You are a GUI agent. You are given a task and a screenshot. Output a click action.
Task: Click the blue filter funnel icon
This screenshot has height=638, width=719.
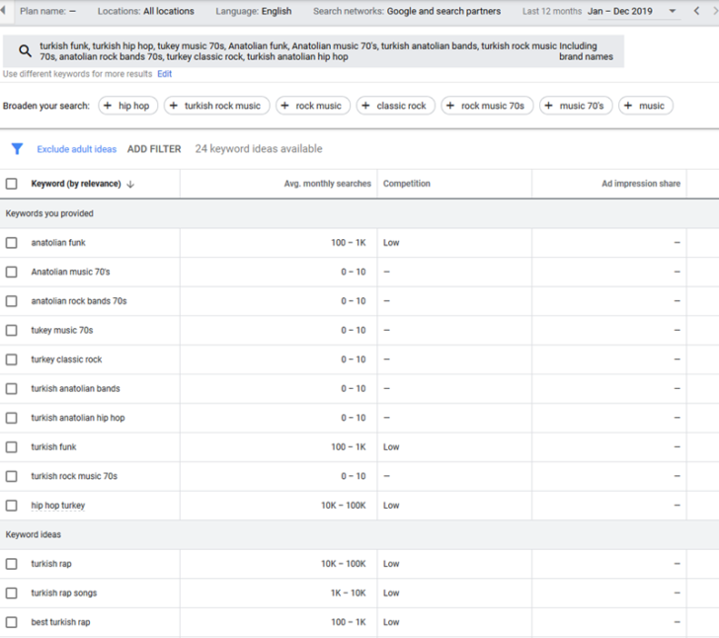pos(17,149)
